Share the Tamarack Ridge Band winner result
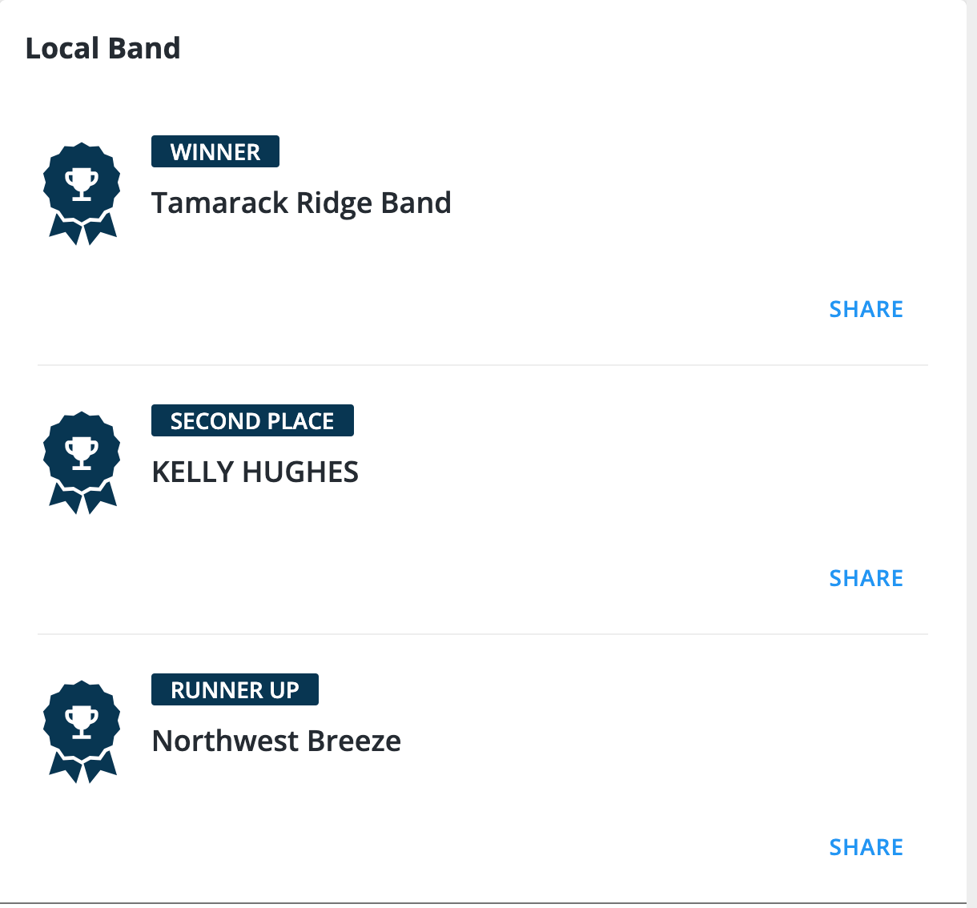977x908 pixels. click(x=866, y=309)
